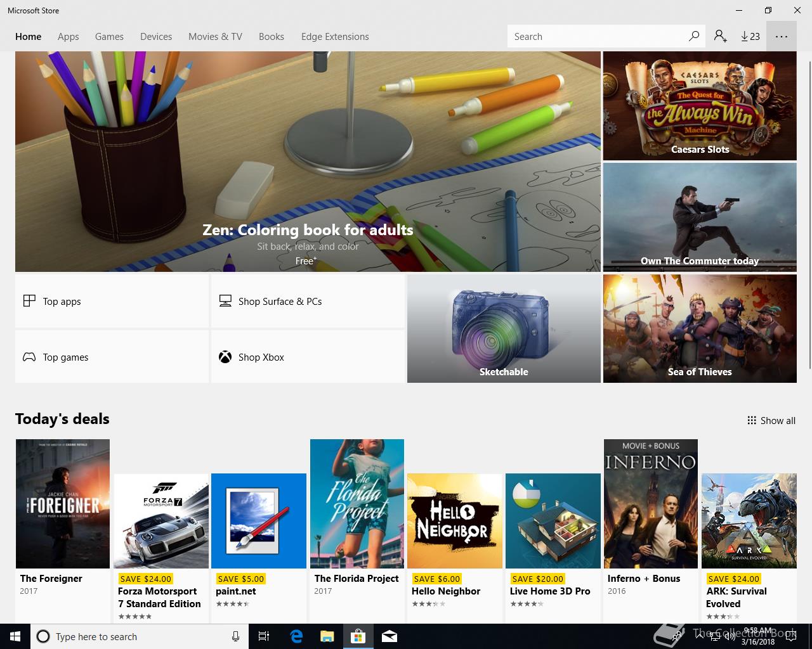The width and height of the screenshot is (812, 649).
Task: Open the Zen: Coloring book for adults banner
Action: click(x=308, y=162)
